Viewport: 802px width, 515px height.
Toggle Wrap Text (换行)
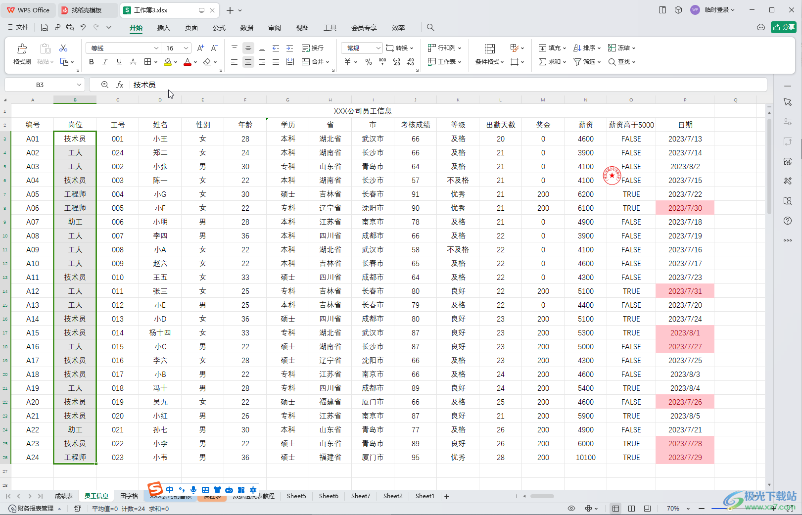point(313,48)
